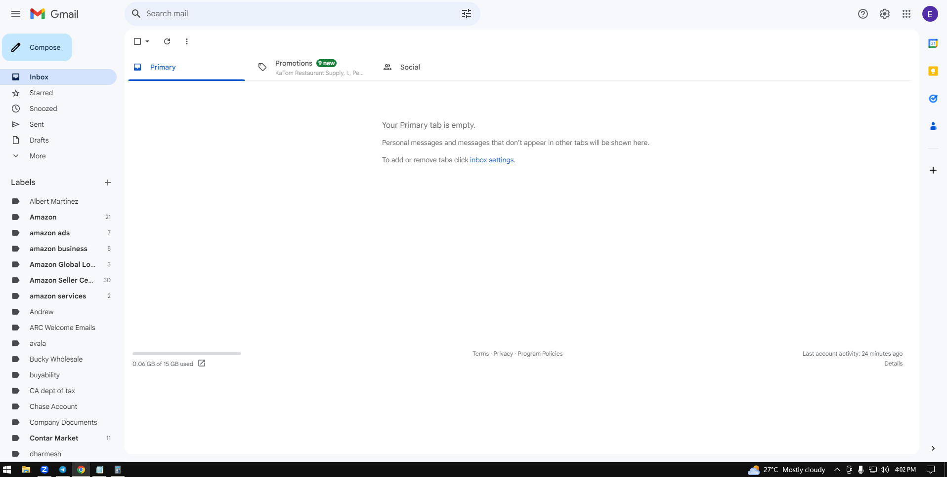Screen dimensions: 947x477
Task: Open the Company Documents label
Action: pyautogui.click(x=58, y=422)
